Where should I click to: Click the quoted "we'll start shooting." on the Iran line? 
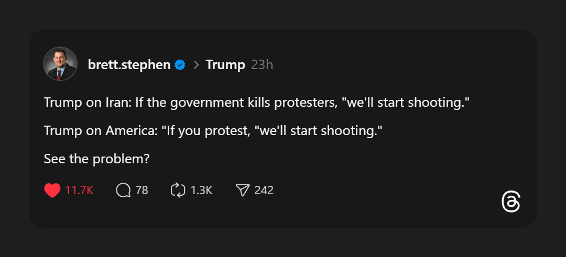click(x=405, y=102)
